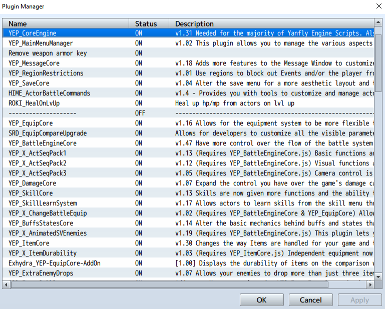The image size is (385, 309).
Task: Click v1.4 description of HIME_ActorBattleCommands
Action: tap(274, 93)
